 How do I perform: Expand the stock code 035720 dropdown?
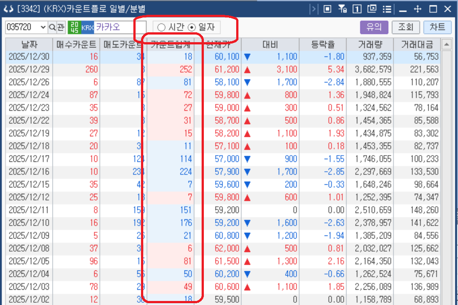pyautogui.click(x=43, y=27)
